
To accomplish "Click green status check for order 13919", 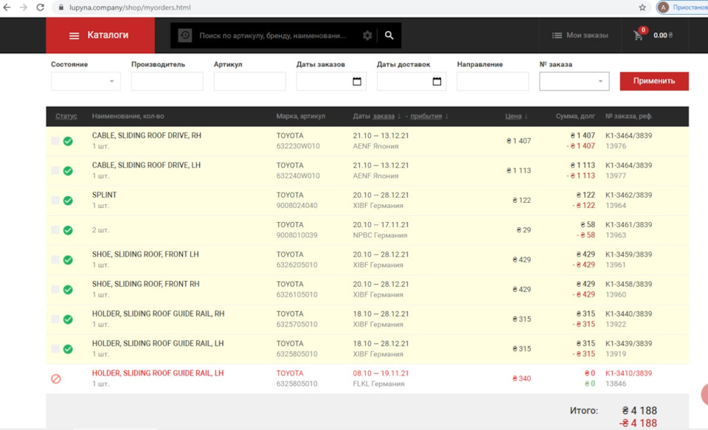I will [x=68, y=349].
